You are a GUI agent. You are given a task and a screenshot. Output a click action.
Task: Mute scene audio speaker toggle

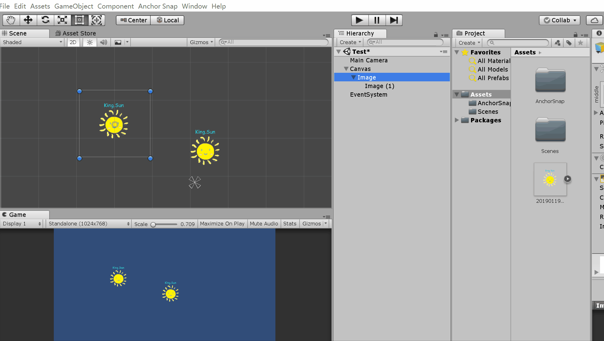104,42
